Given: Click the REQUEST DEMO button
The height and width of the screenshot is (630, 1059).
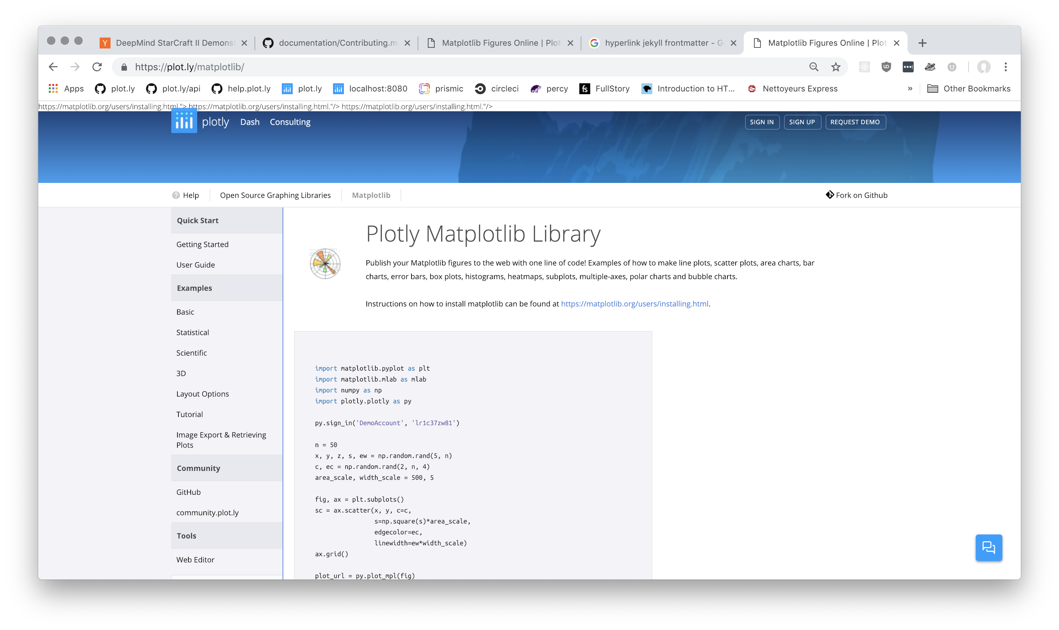Looking at the screenshot, I should pos(855,122).
